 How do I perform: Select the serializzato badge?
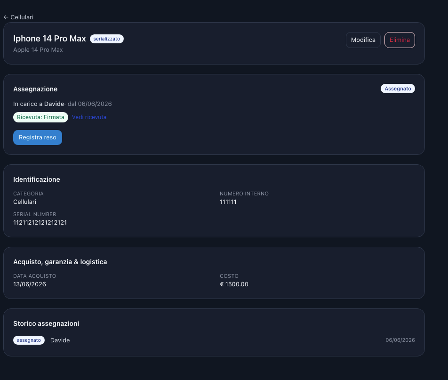tap(106, 39)
